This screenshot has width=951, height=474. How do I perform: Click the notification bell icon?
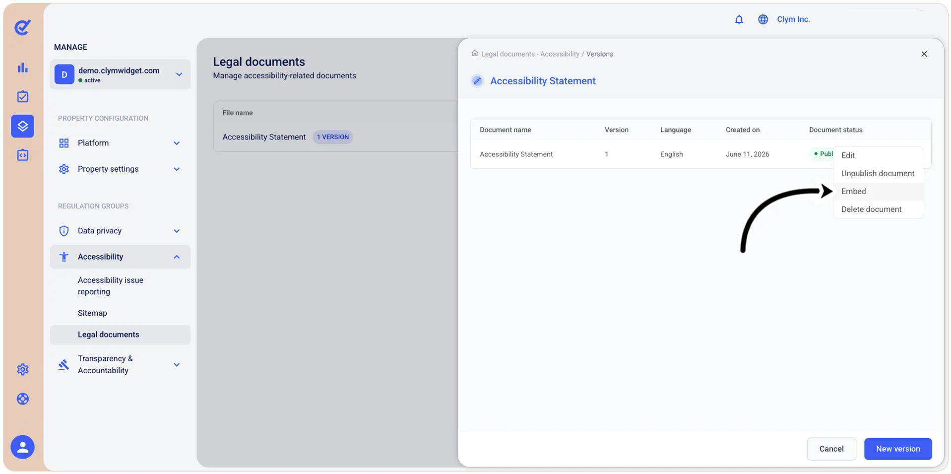pos(739,19)
